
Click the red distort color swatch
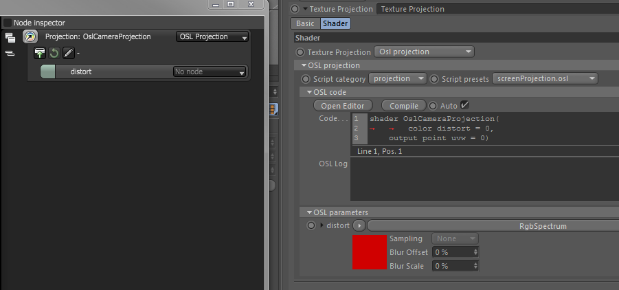click(x=370, y=252)
